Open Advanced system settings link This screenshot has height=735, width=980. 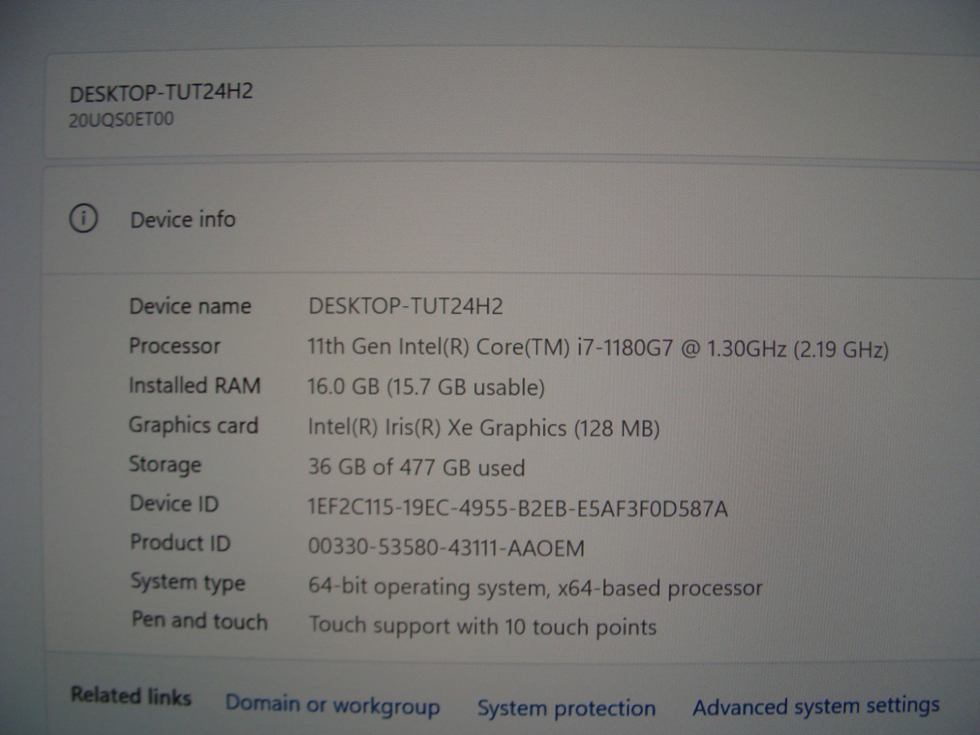[x=816, y=706]
